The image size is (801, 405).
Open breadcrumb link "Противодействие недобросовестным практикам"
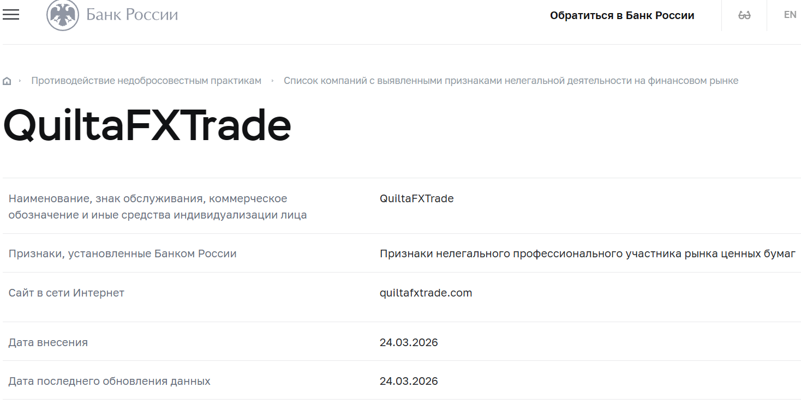pyautogui.click(x=147, y=80)
